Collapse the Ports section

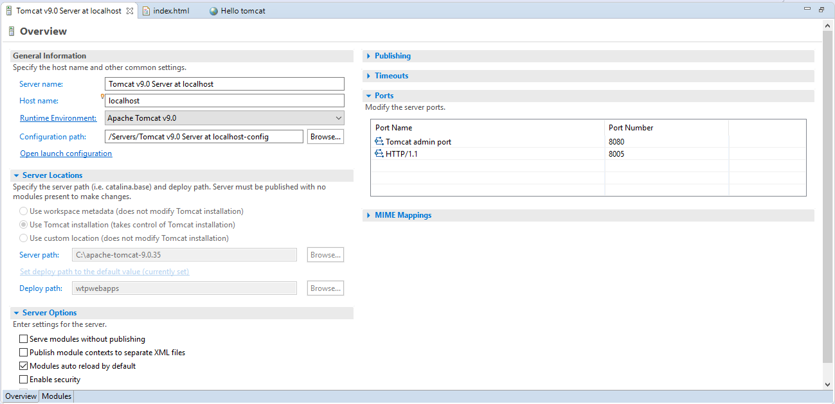[x=368, y=96]
